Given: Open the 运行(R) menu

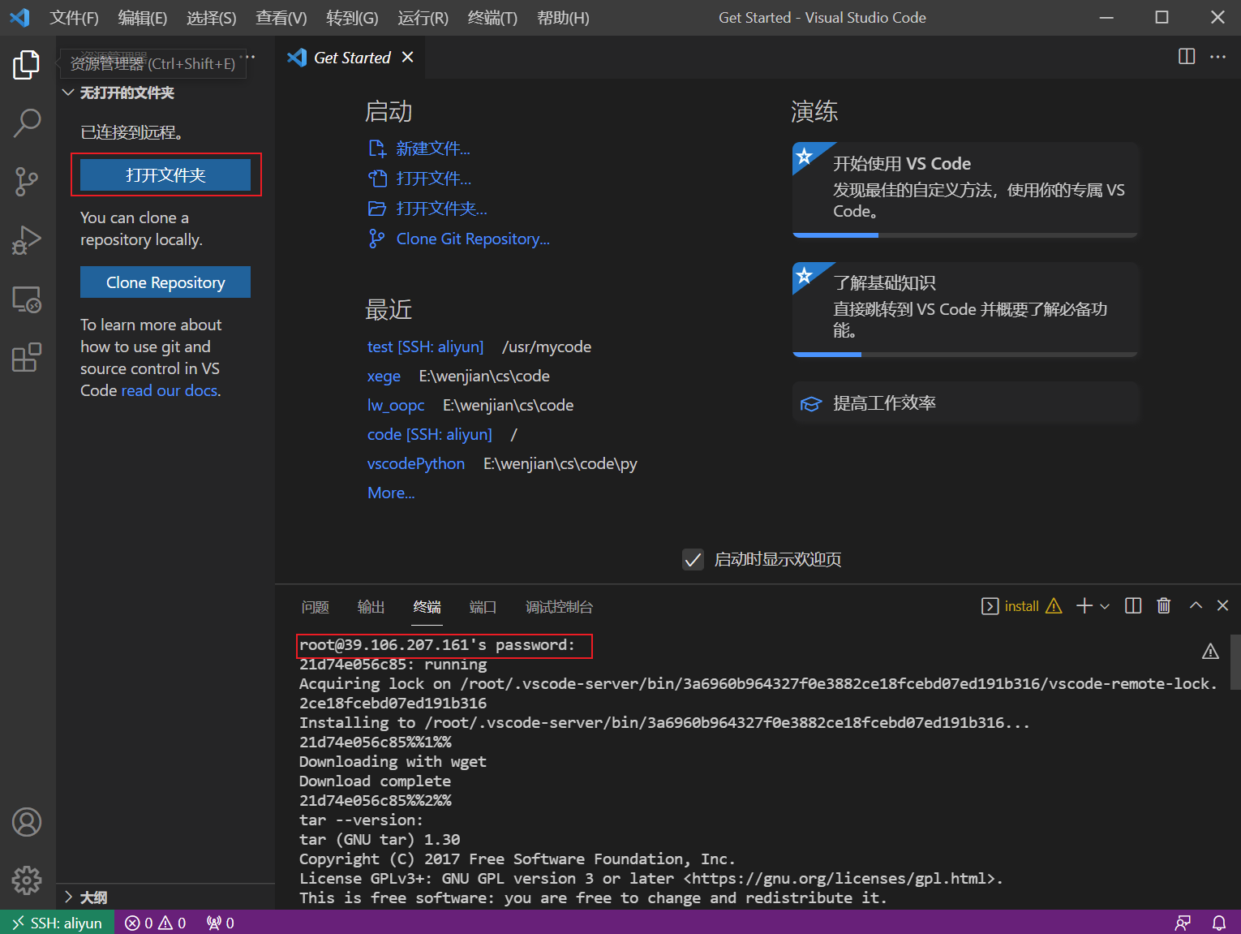Looking at the screenshot, I should click(x=423, y=18).
